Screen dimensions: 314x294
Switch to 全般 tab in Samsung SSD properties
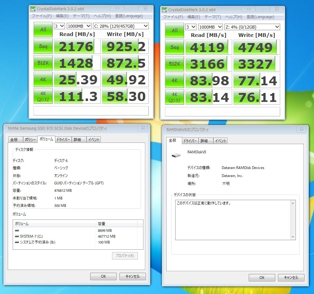[16, 139]
